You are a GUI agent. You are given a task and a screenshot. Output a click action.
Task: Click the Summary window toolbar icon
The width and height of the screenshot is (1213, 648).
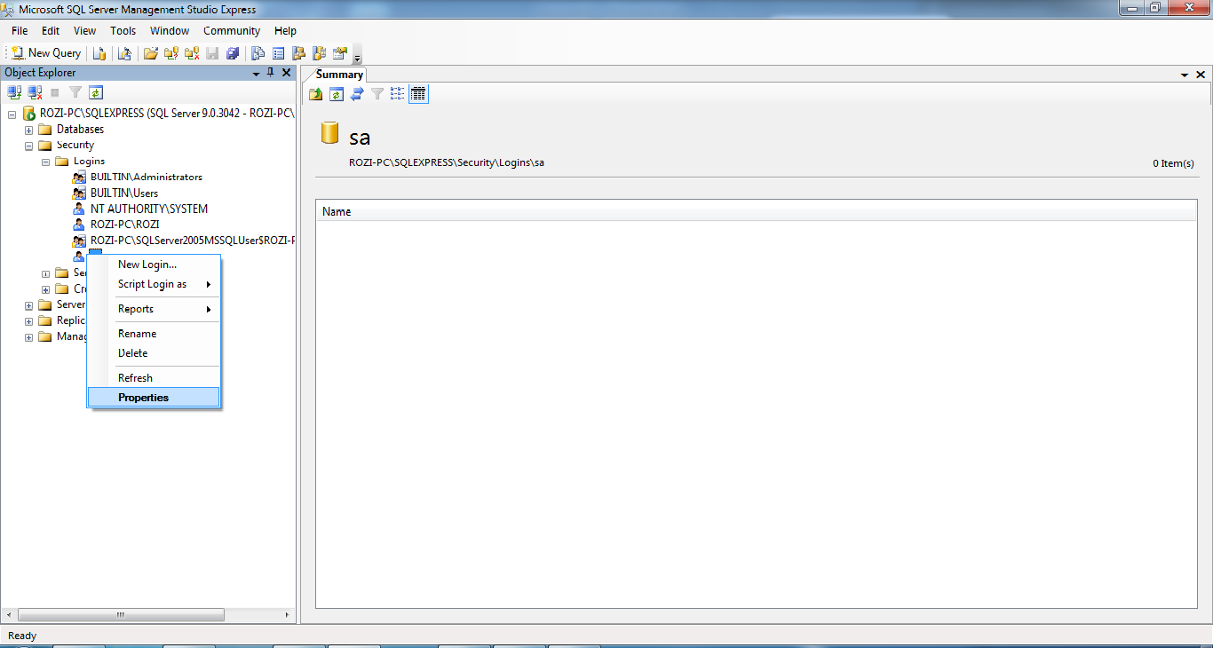pos(278,53)
